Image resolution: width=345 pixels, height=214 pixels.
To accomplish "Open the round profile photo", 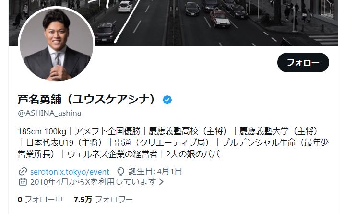I will [x=57, y=45].
